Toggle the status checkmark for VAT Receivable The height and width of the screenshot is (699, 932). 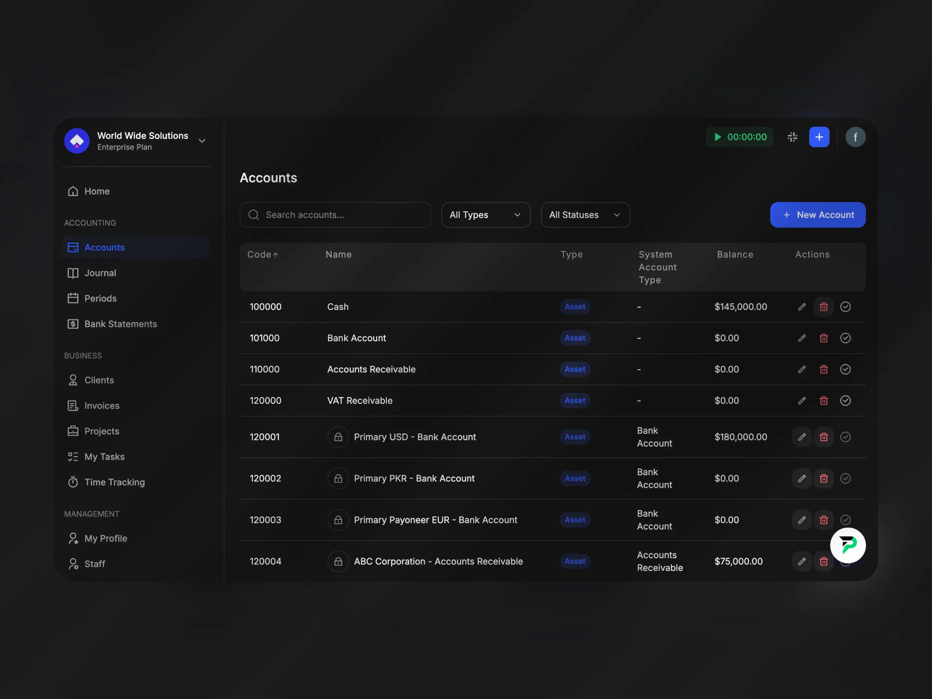click(845, 400)
